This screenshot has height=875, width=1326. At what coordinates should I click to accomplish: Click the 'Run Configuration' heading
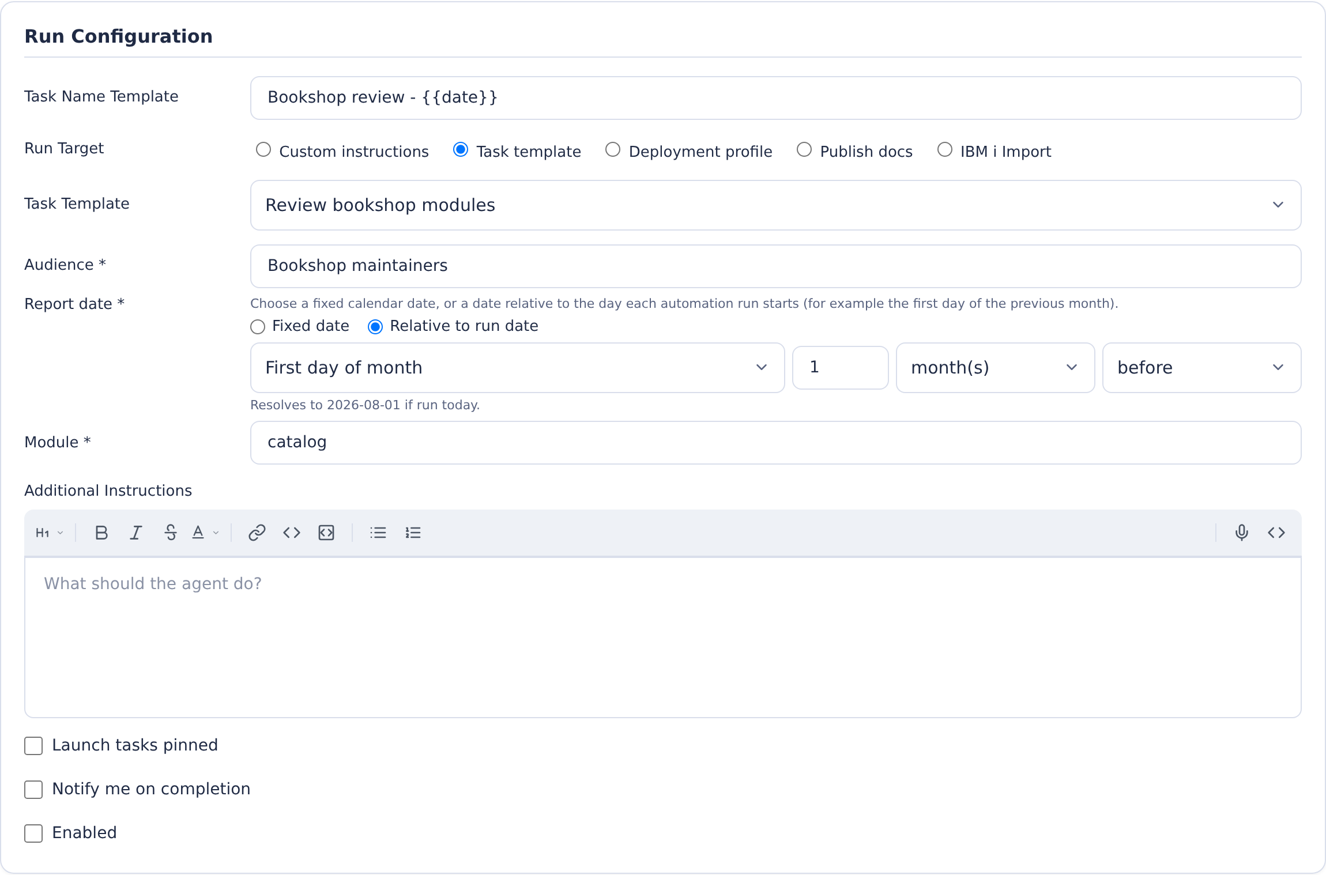click(x=118, y=36)
